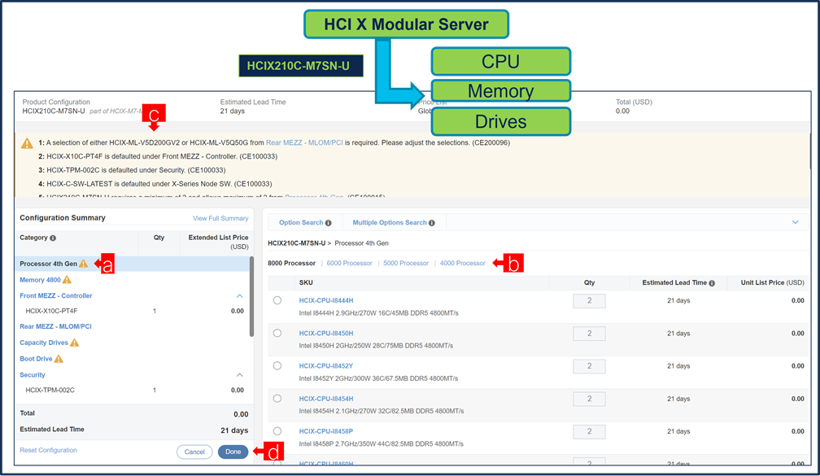The width and height of the screenshot is (820, 476).
Task: Select HCIX-CPU-I8452Y radio button
Action: 277,365
